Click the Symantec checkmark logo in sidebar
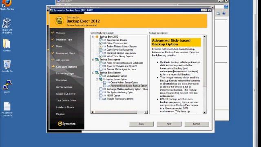This screenshot has height=147, width=261. (x=60, y=123)
